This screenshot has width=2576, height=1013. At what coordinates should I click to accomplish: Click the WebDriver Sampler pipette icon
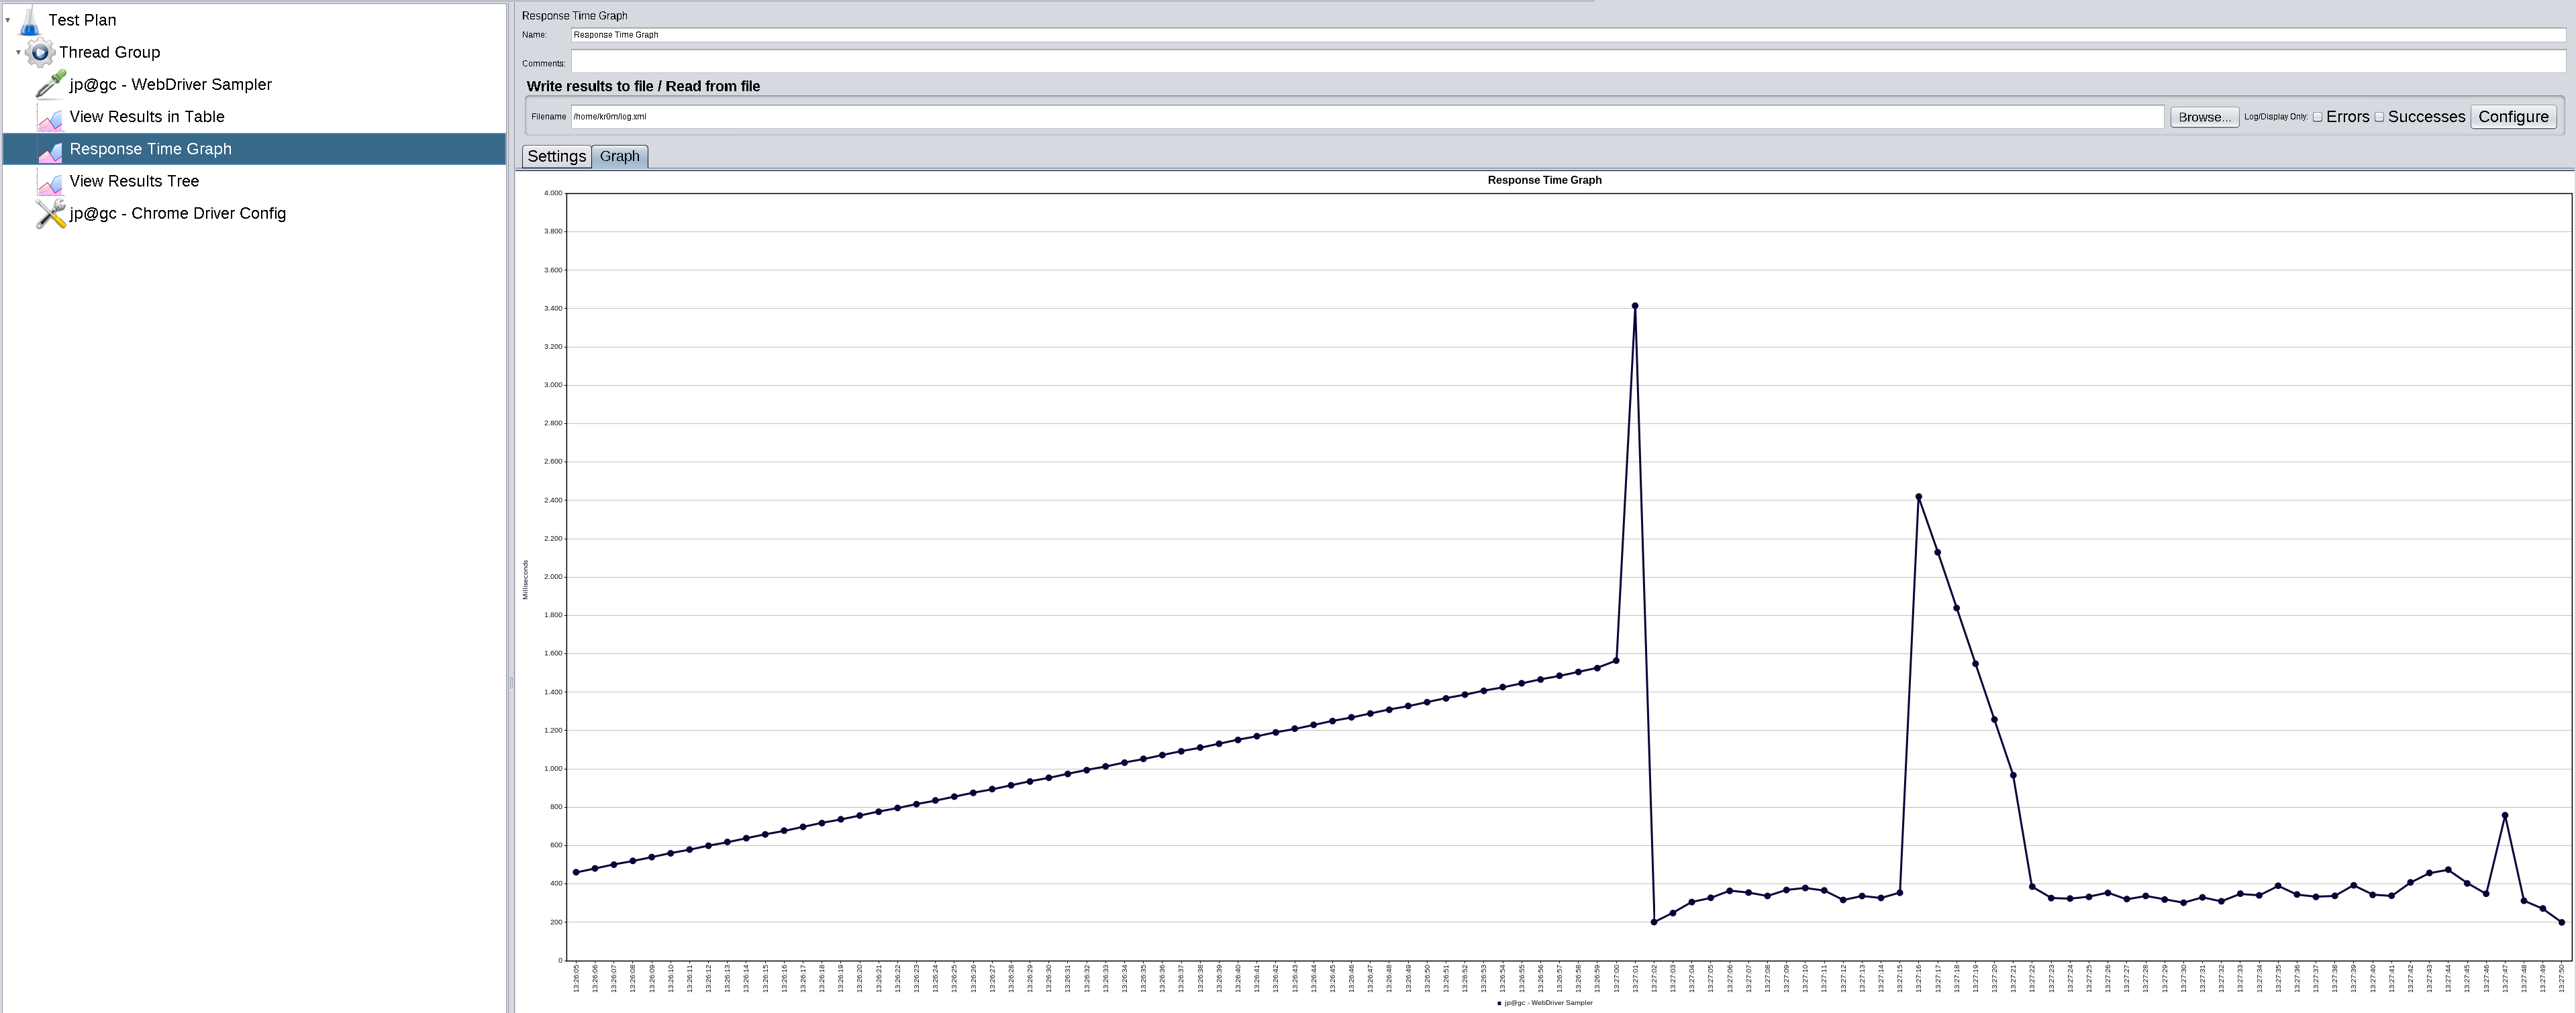pos(50,84)
